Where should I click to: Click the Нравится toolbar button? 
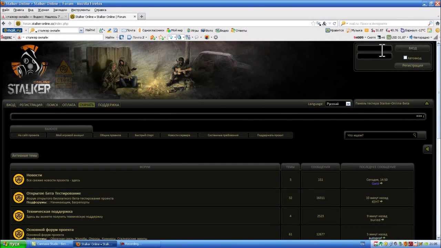[x=335, y=30]
